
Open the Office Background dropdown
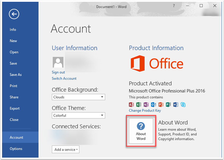79,97
